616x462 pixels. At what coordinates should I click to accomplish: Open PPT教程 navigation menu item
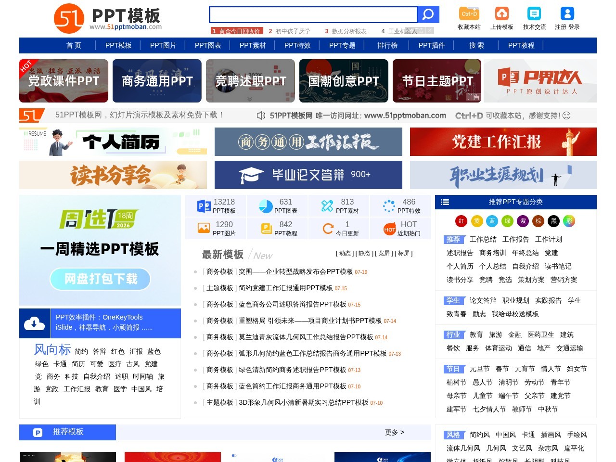coord(521,45)
